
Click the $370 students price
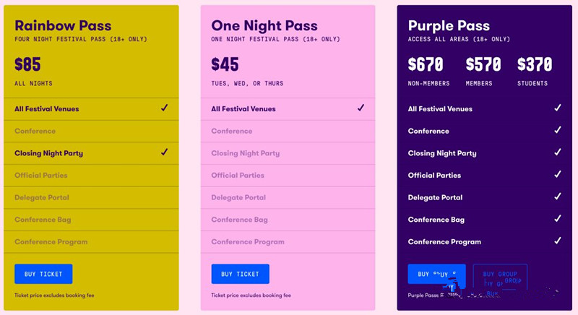[x=535, y=65]
